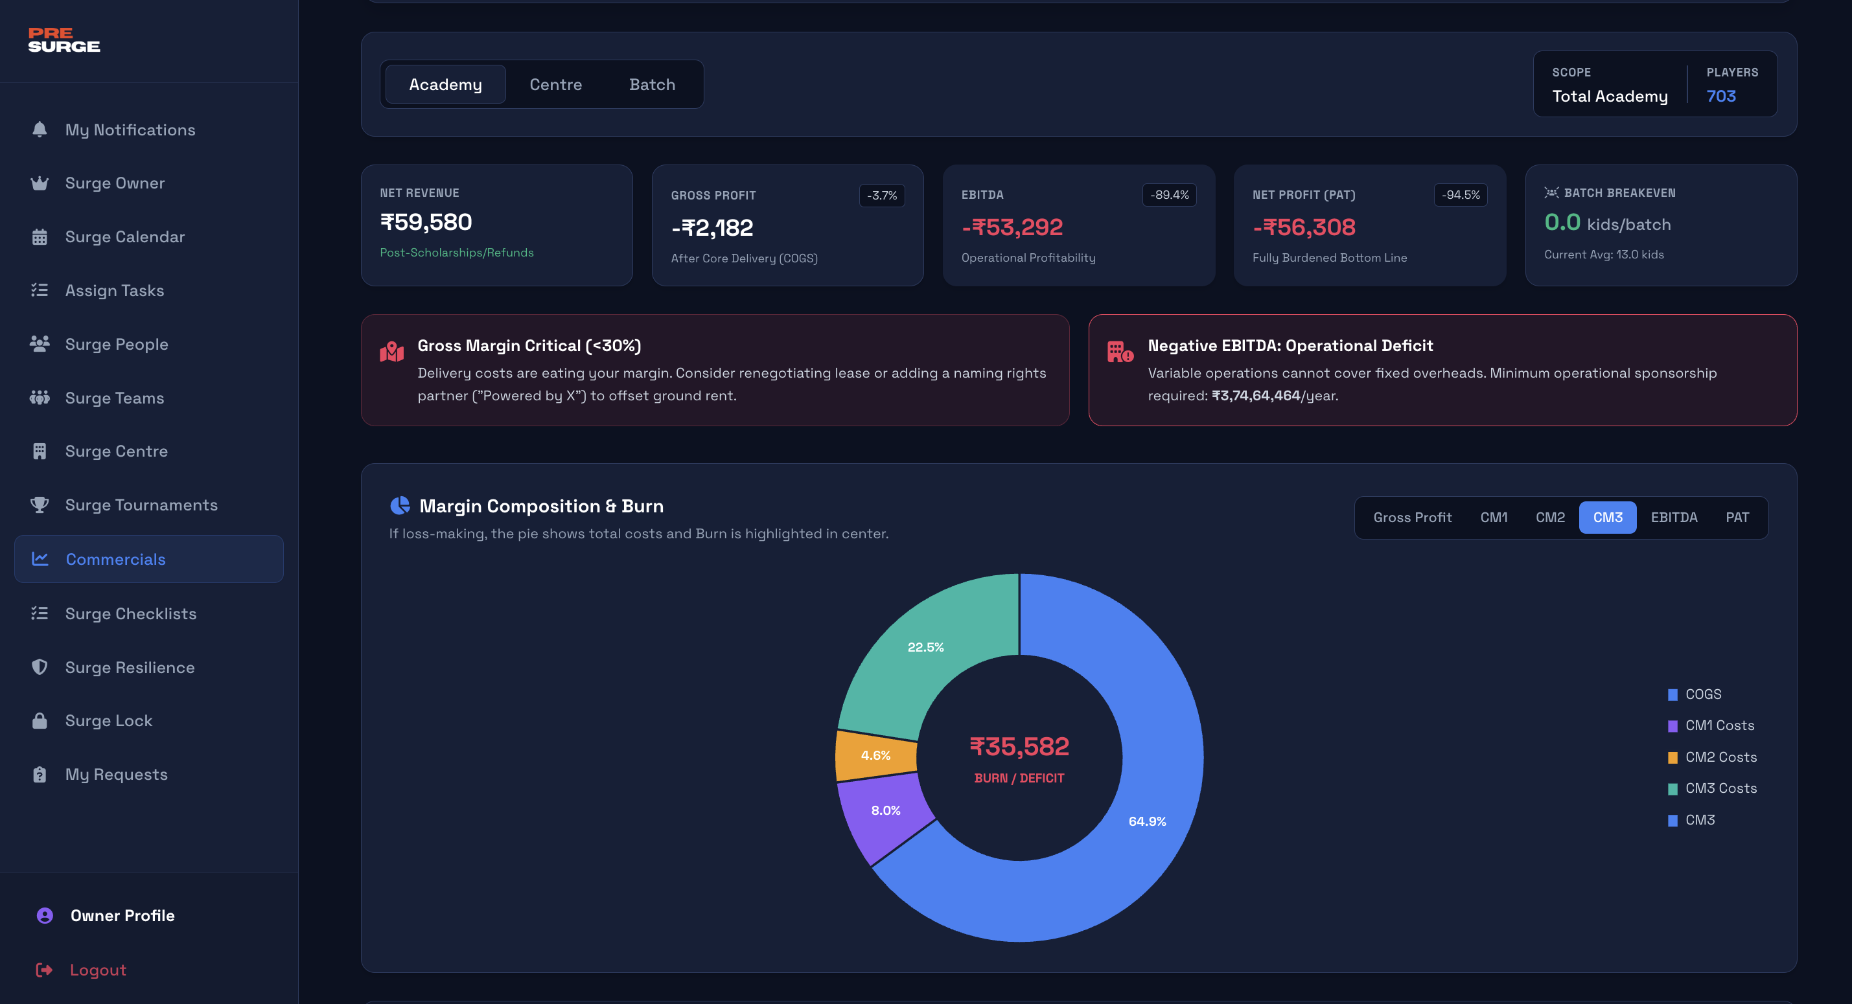Viewport: 1852px width, 1004px height.
Task: Open Surge People via the users icon
Action: [x=40, y=343]
